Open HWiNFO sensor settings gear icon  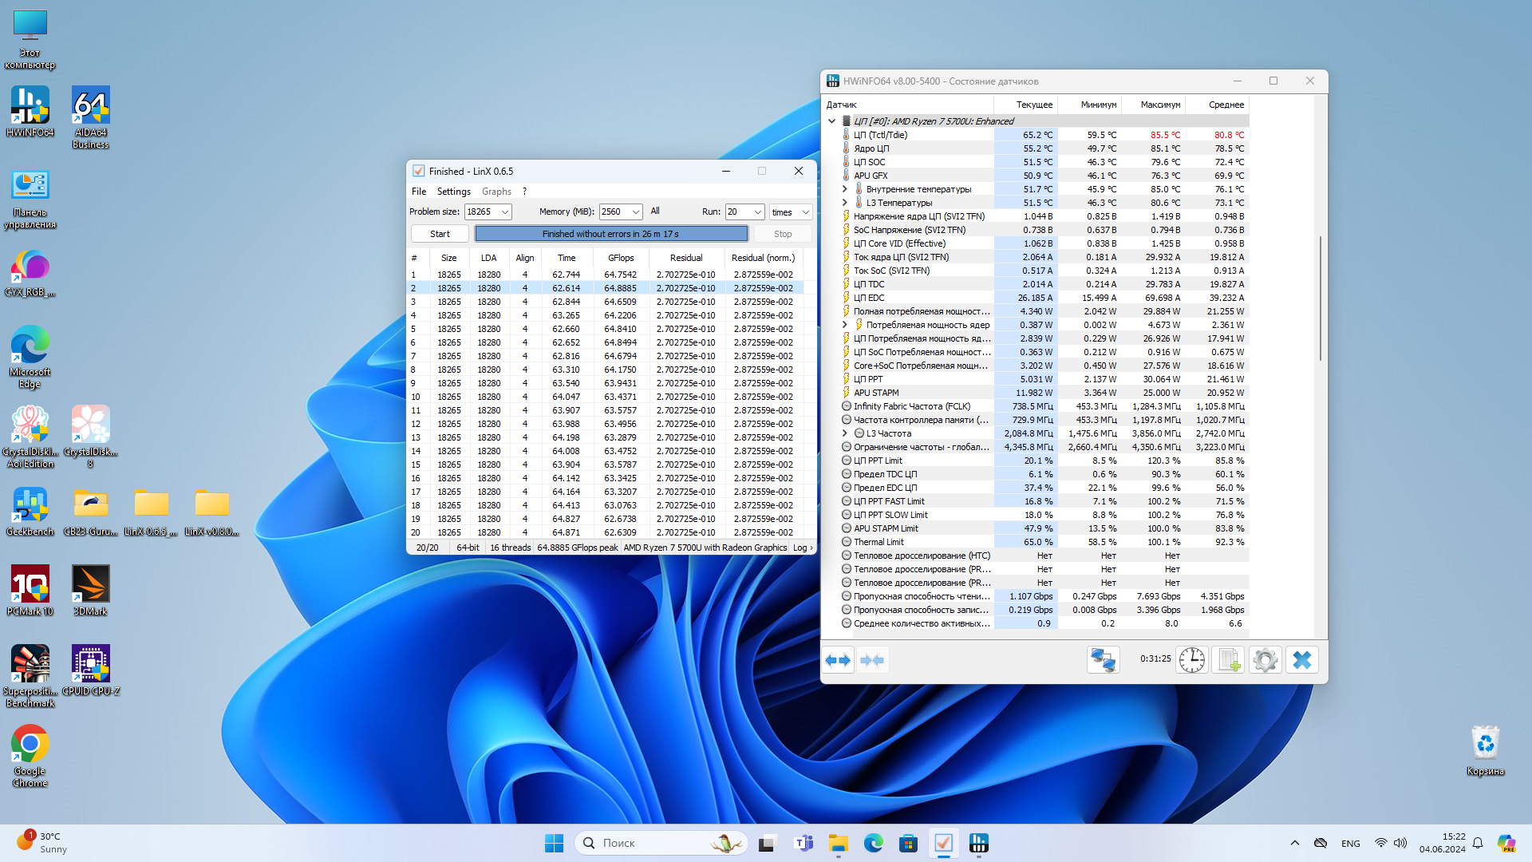(x=1265, y=660)
